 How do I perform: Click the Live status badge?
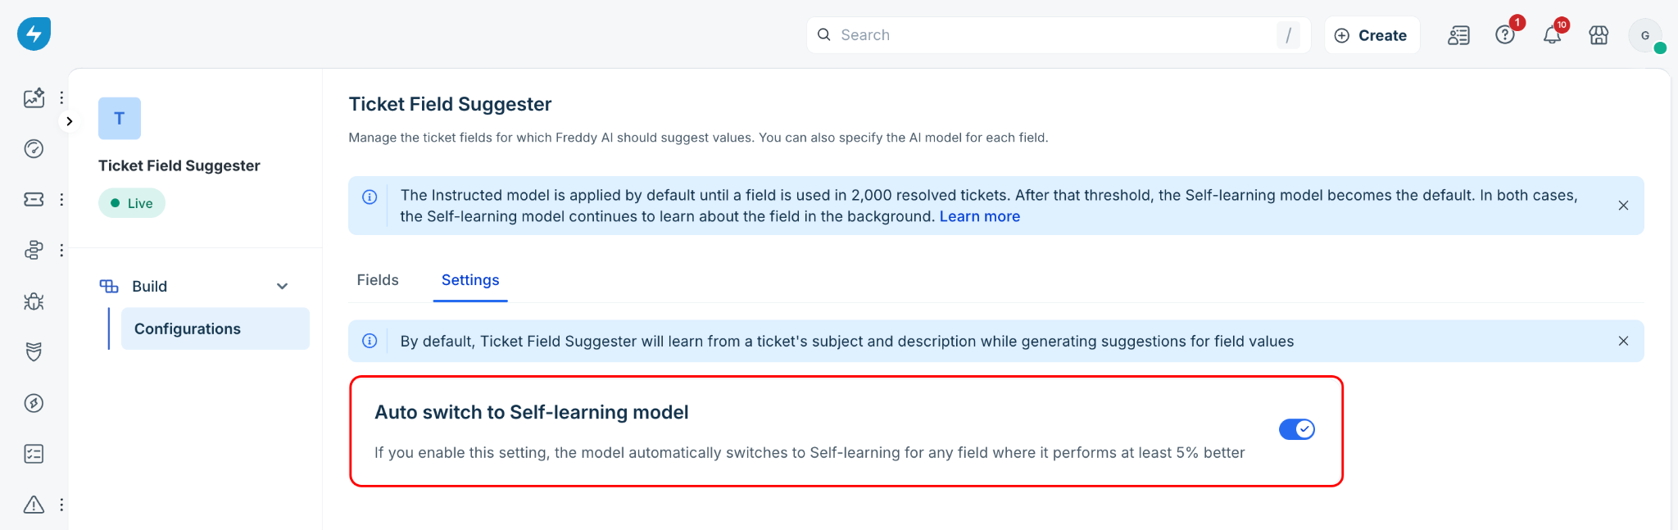click(x=132, y=203)
